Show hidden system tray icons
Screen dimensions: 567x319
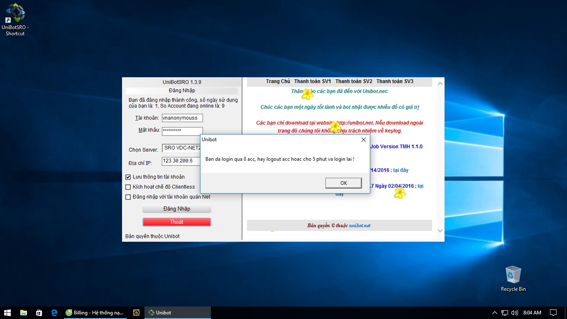[494, 313]
